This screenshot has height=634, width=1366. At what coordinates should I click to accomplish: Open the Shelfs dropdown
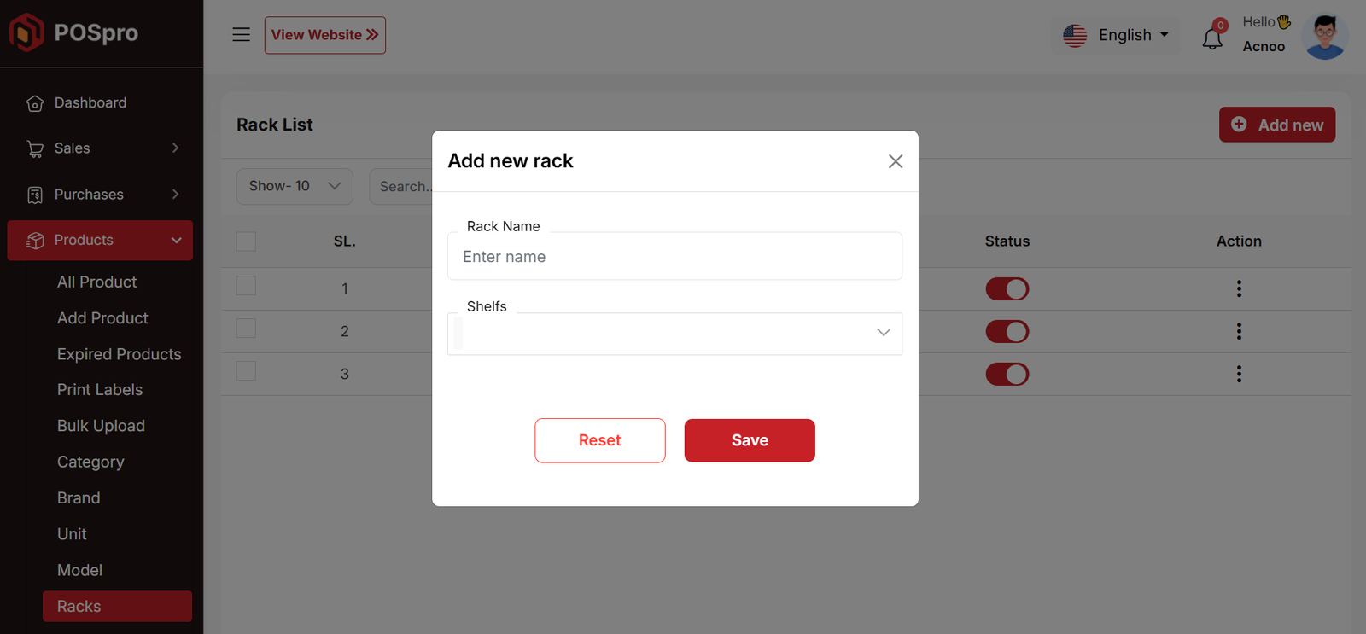tap(674, 334)
